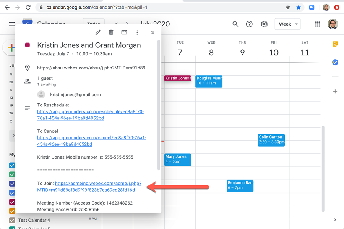This screenshot has height=229, width=344.
Task: Edit the event with the pencil icon
Action: (x=98, y=32)
